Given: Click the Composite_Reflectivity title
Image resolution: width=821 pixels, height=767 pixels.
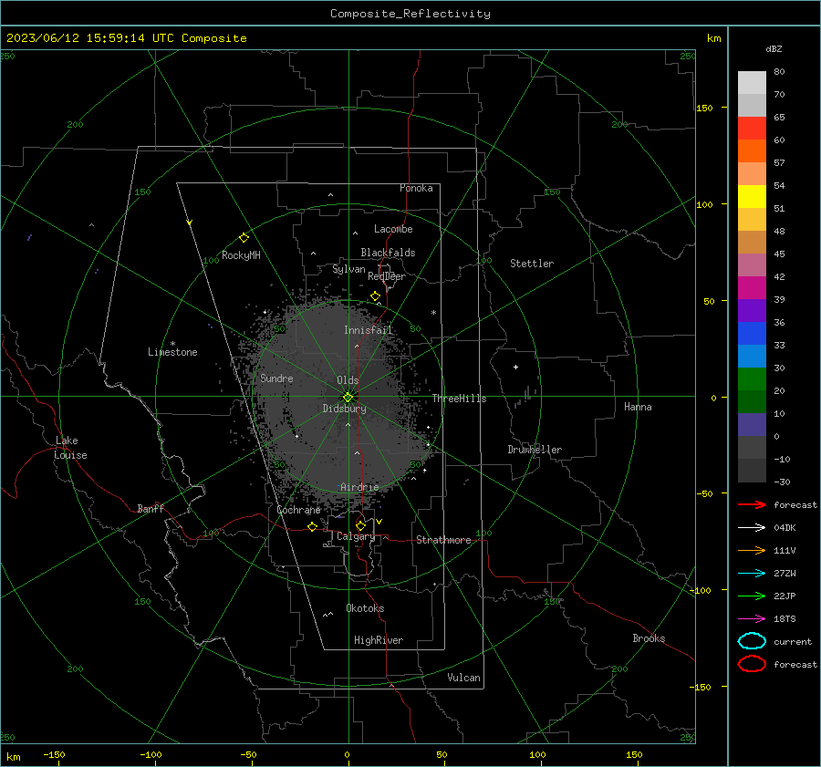Looking at the screenshot, I should tap(410, 14).
